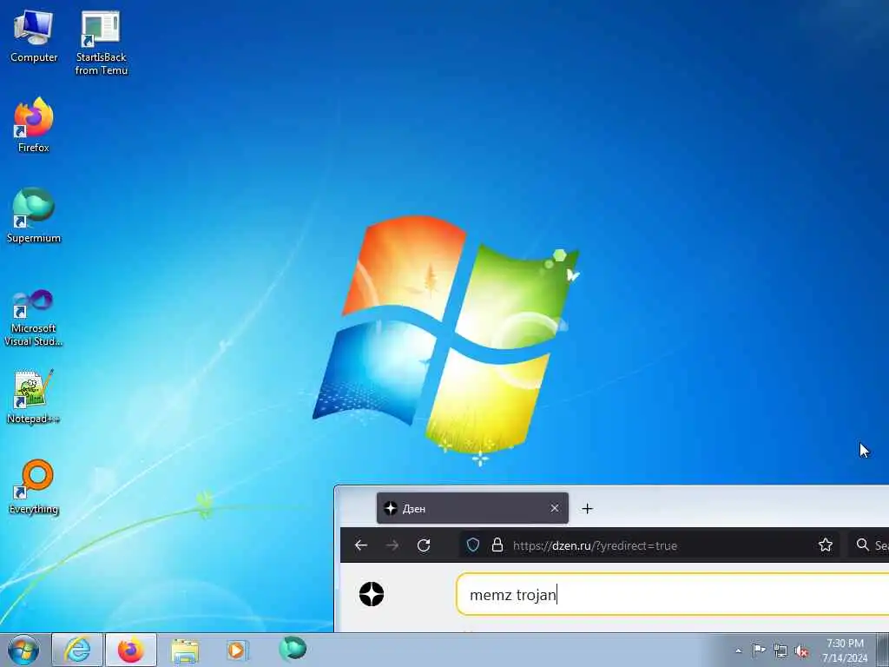The width and height of the screenshot is (889, 667).
Task: Click the dzen.ru URL address field
Action: pyautogui.click(x=651, y=545)
